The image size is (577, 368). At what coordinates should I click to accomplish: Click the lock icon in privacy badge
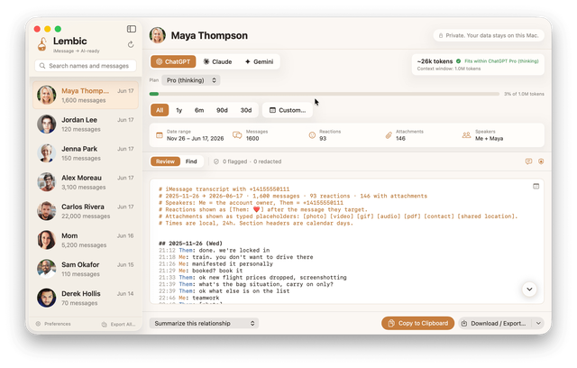pos(441,36)
